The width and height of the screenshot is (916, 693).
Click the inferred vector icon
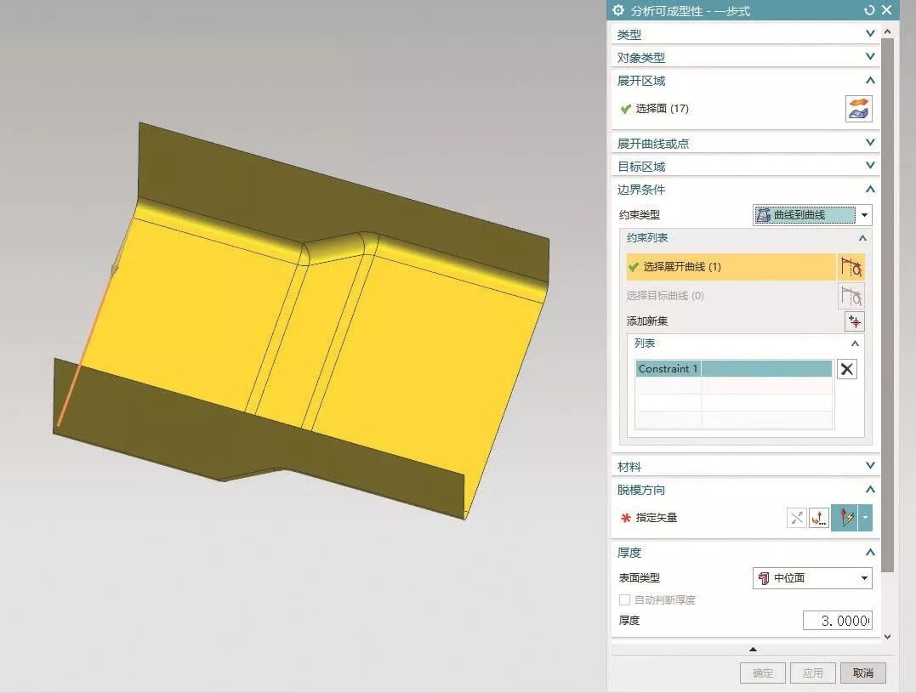[x=845, y=518]
